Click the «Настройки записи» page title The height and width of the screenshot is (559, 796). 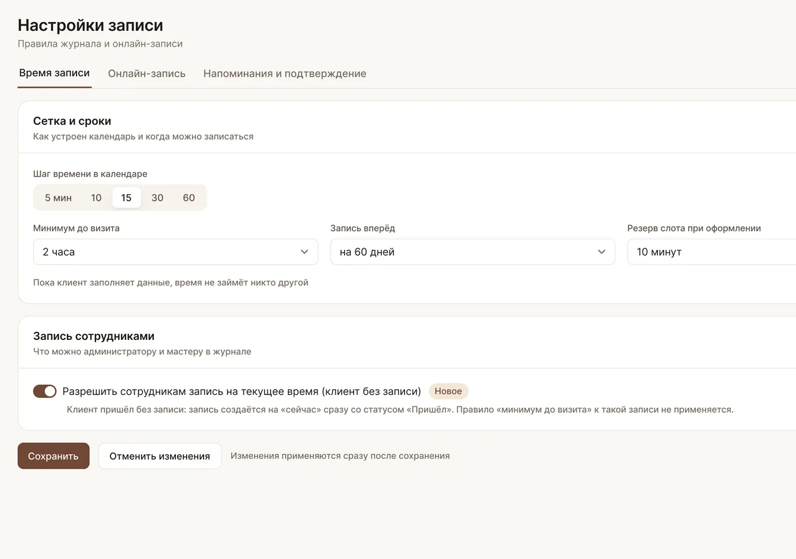(91, 25)
